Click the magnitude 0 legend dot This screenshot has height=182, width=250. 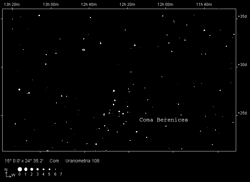pos(20,169)
